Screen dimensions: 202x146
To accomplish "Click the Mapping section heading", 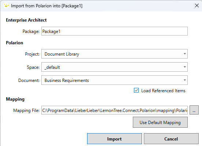I will point(15,99).
